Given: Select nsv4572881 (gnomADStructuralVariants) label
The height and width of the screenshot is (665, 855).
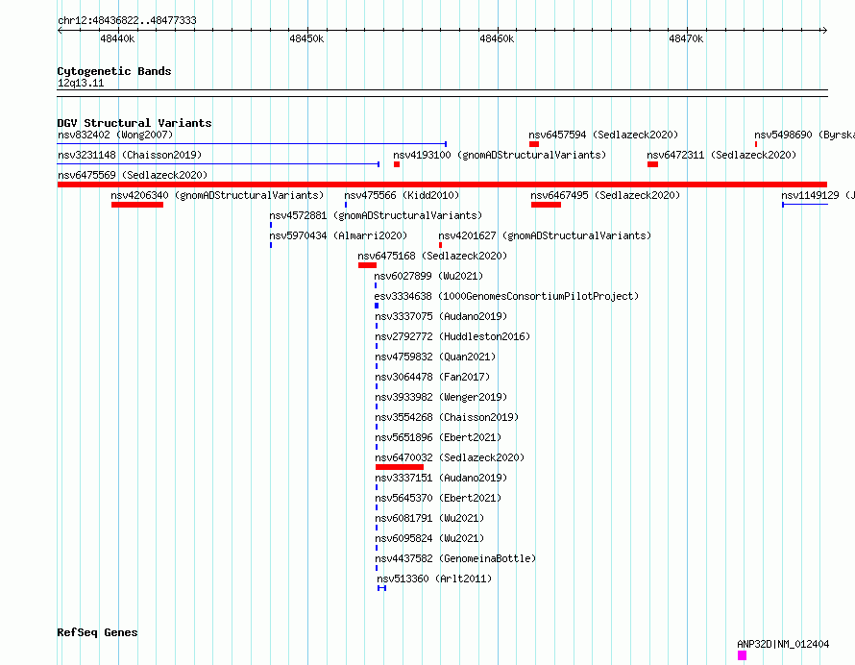Looking at the screenshot, I should (376, 215).
